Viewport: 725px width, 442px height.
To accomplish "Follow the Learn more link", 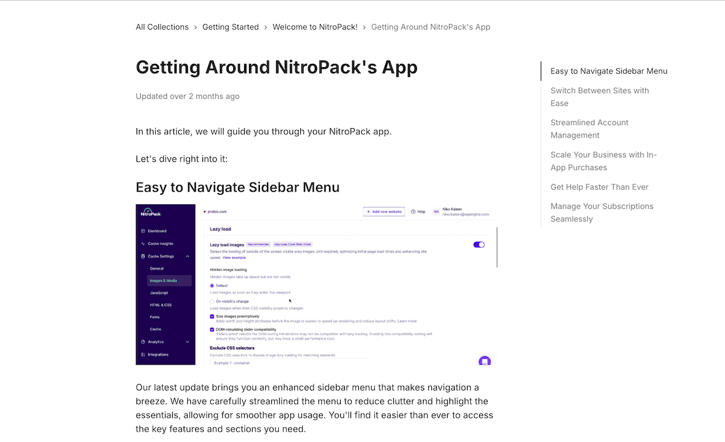I will click(x=407, y=321).
